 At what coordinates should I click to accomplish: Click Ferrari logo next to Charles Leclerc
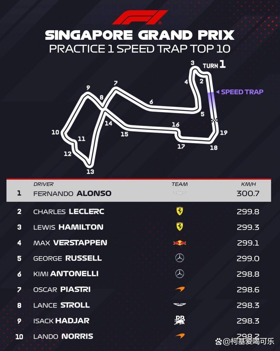[179, 211]
